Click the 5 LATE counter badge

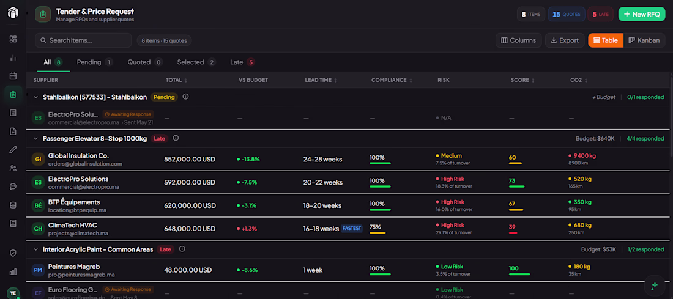point(600,14)
